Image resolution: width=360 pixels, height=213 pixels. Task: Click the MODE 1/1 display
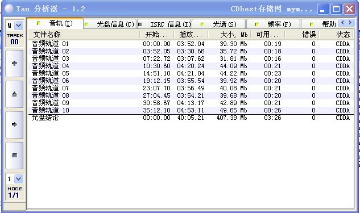pyautogui.click(x=14, y=193)
